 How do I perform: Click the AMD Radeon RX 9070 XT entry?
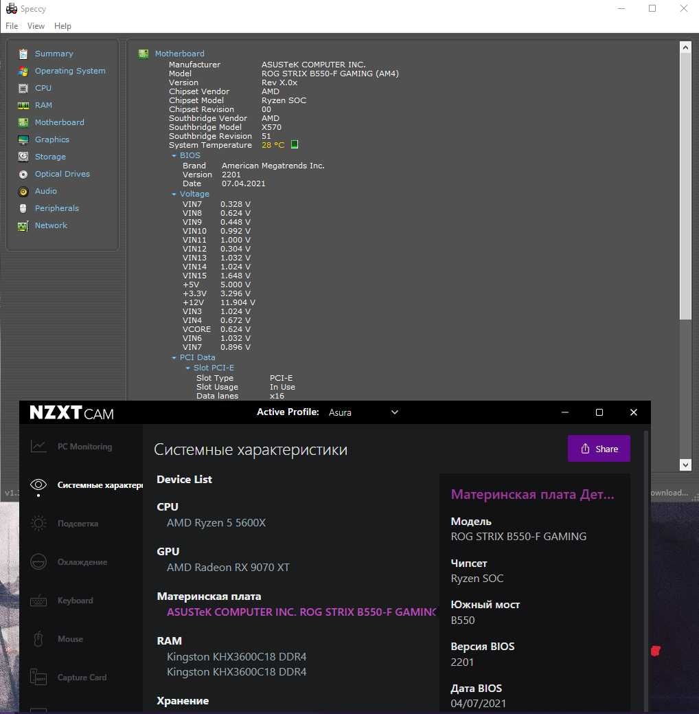pos(228,568)
